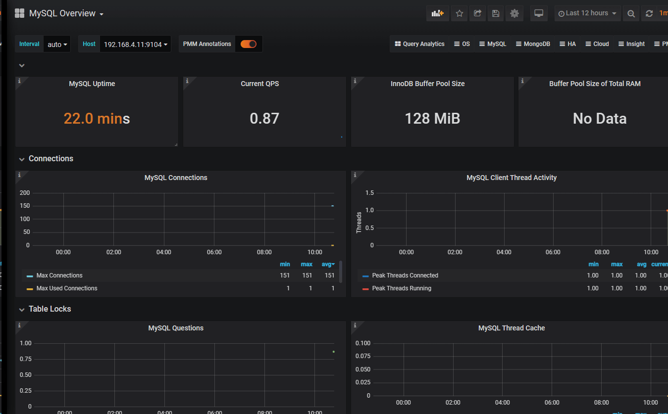This screenshot has width=668, height=414.
Task: Open the info icon on MySQL Questions panel
Action: click(x=19, y=325)
